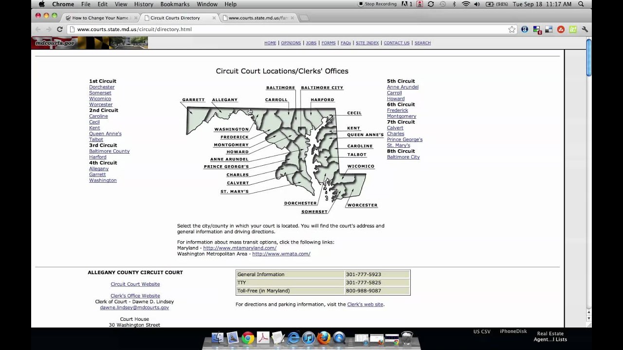Click the blue 'a' extension icon
This screenshot has height=350, width=623.
[x=524, y=29]
